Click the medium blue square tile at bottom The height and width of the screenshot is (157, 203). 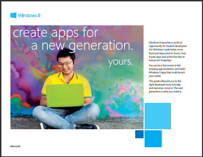pyautogui.click(x=153, y=139)
